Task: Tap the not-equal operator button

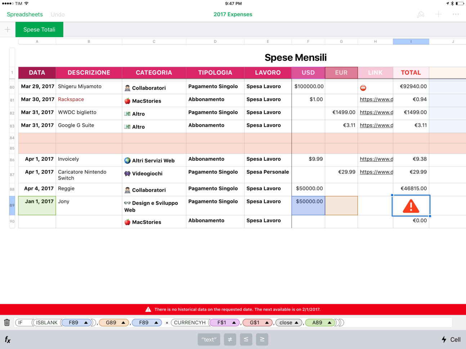Action: pos(230,339)
